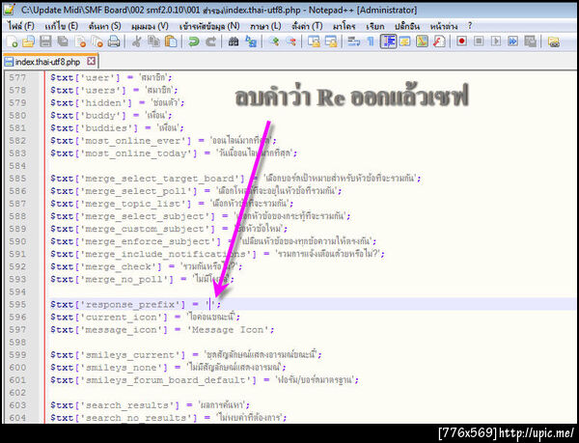The image size is (579, 443).
Task: Click the Synchronize horizontal scrolling icon
Action: click(x=331, y=42)
